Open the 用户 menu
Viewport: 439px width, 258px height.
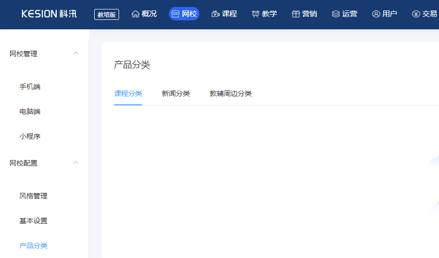coord(390,14)
